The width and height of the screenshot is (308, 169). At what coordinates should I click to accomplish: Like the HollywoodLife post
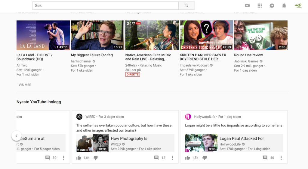188,158
